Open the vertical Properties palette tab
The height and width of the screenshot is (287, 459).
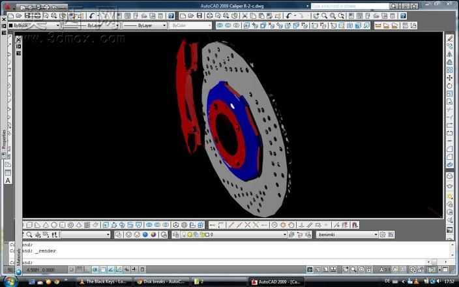(4, 139)
